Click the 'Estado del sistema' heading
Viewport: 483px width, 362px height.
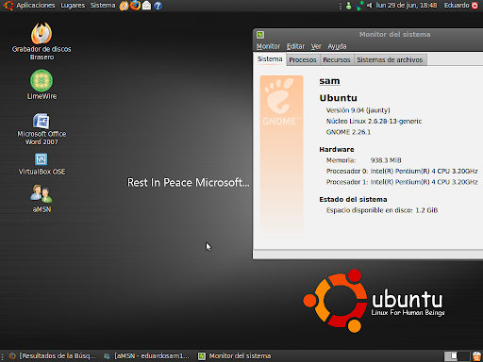353,200
